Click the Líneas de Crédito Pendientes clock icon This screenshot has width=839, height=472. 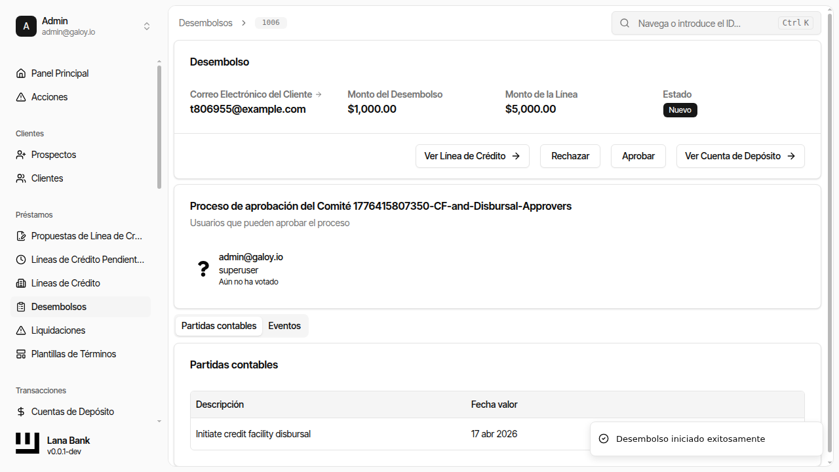click(21, 260)
